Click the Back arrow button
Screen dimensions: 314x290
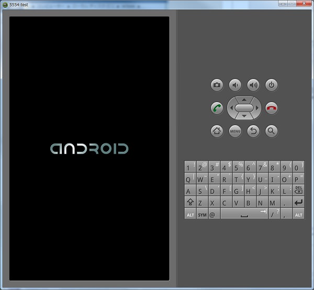coord(253,131)
